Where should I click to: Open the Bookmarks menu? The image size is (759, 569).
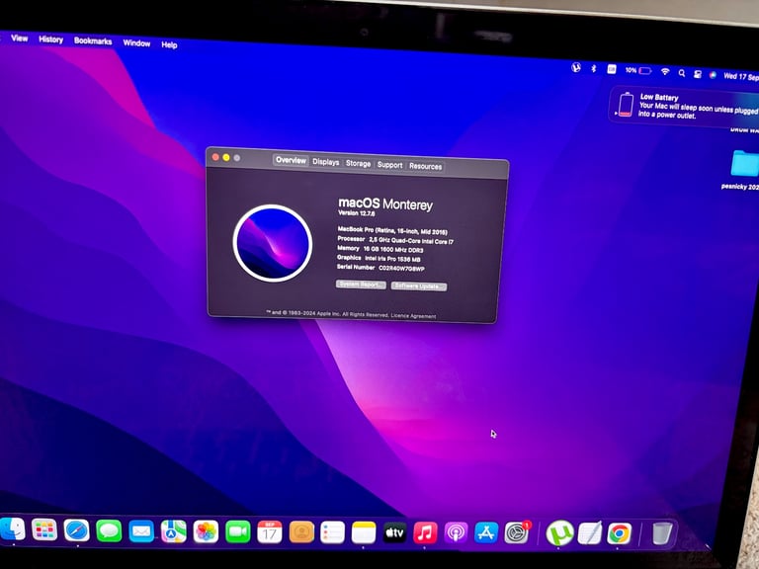coord(93,41)
